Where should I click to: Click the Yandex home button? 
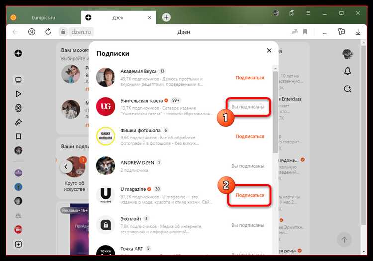32,32
